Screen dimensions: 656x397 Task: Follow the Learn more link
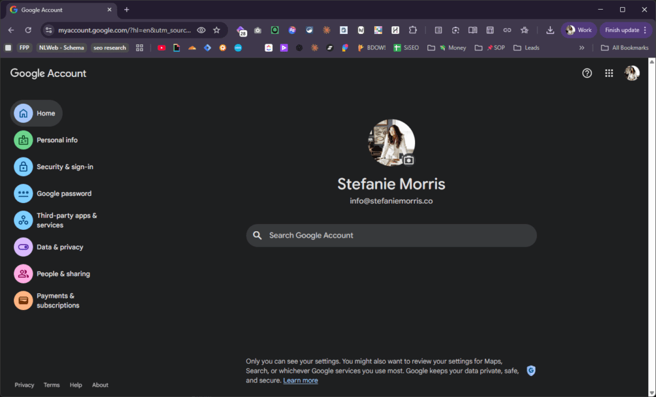(300, 380)
